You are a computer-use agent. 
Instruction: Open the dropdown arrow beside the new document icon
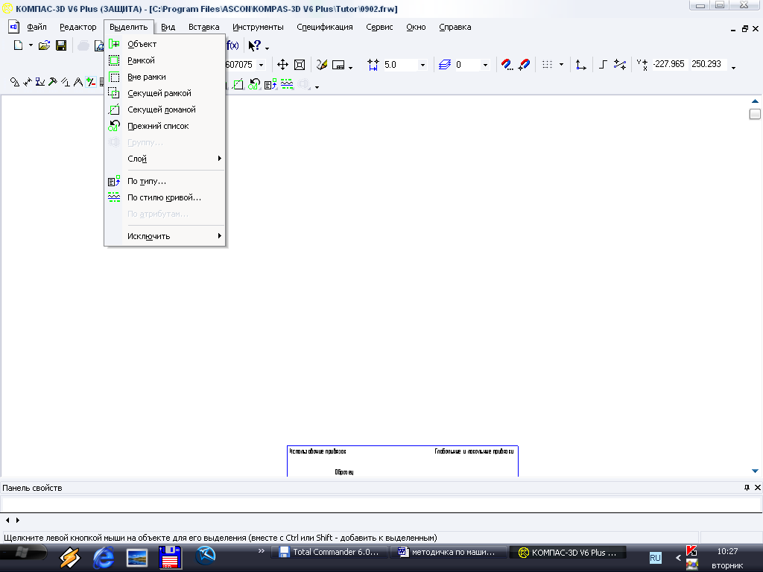click(x=31, y=45)
